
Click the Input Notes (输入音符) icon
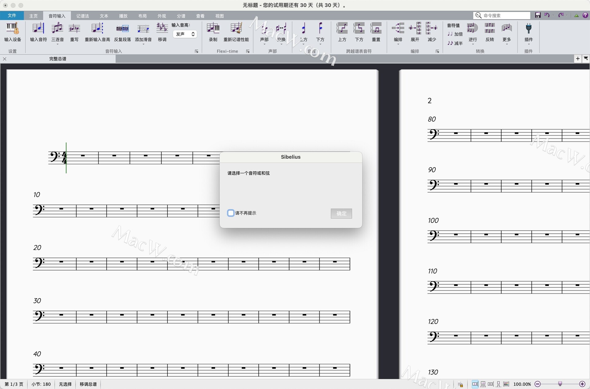pyautogui.click(x=38, y=28)
